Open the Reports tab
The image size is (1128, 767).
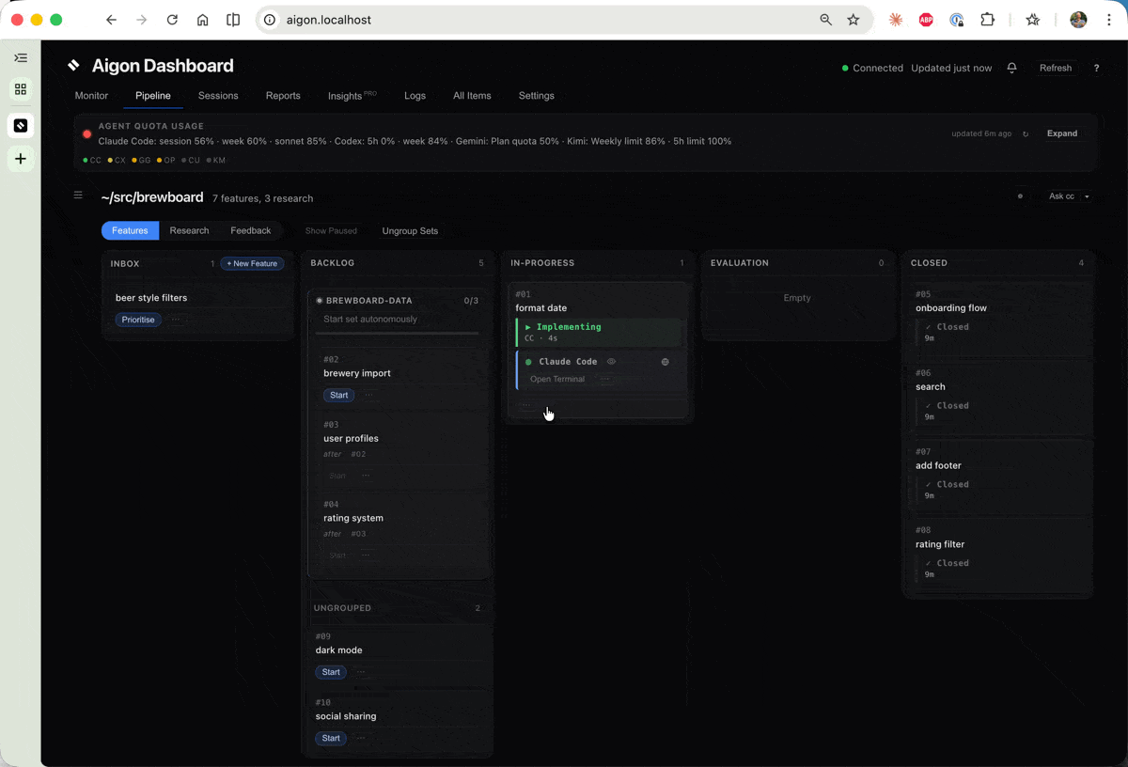pos(283,96)
